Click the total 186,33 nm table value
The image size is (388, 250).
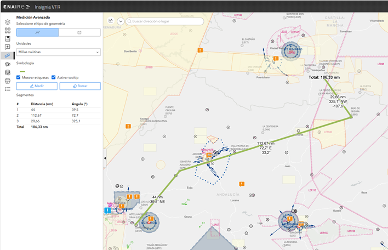39,127
